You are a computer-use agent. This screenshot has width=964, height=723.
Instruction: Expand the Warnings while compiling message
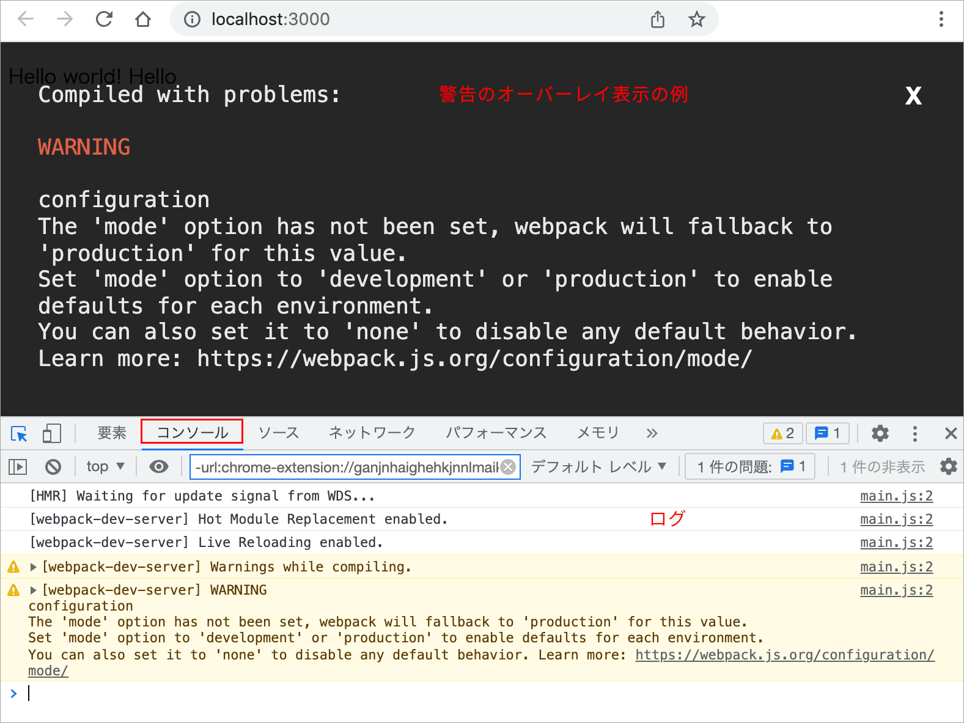(x=34, y=567)
